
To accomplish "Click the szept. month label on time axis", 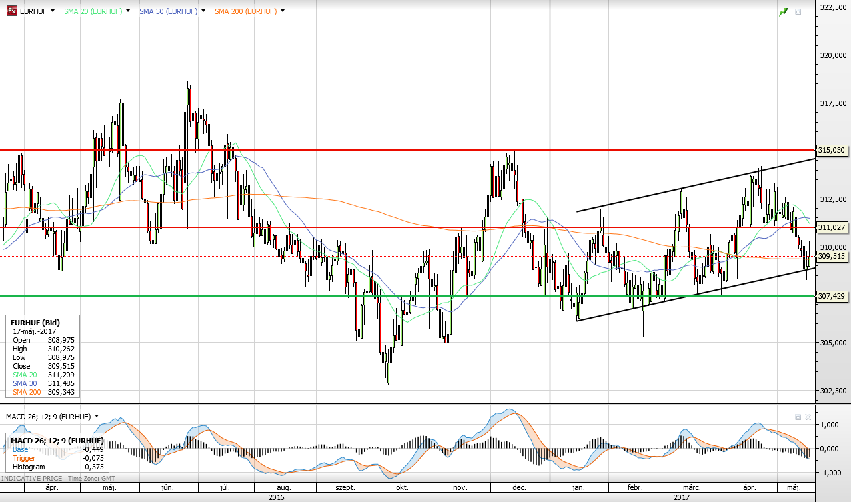I will [345, 488].
